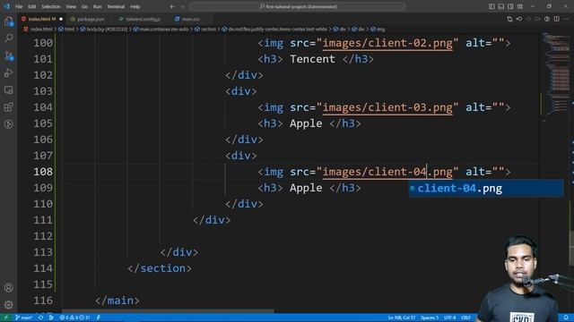Screen dimensions: 574x322
Task: Open the More Actions ellipsis menu
Action: (x=566, y=19)
